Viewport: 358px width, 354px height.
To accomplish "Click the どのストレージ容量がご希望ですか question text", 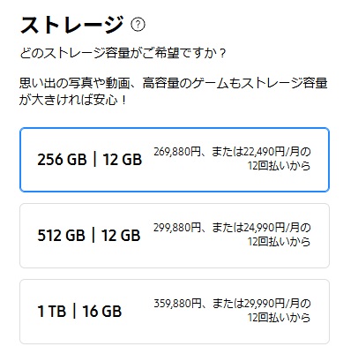I will [123, 54].
